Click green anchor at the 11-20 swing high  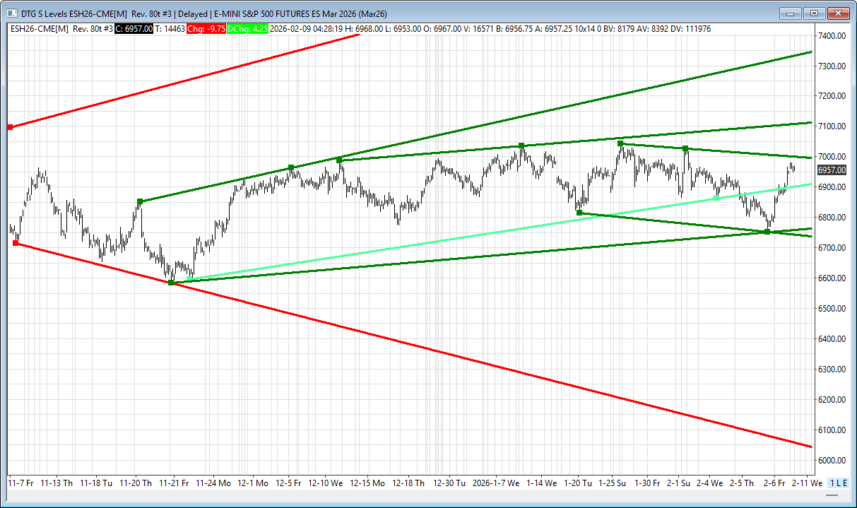coord(140,202)
